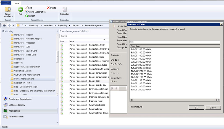
Task: Click Power Management in breadcrumb path
Action: click(x=94, y=26)
